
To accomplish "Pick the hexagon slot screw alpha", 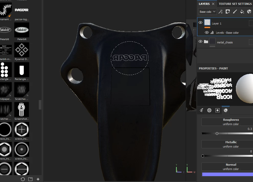I will 22,169.
